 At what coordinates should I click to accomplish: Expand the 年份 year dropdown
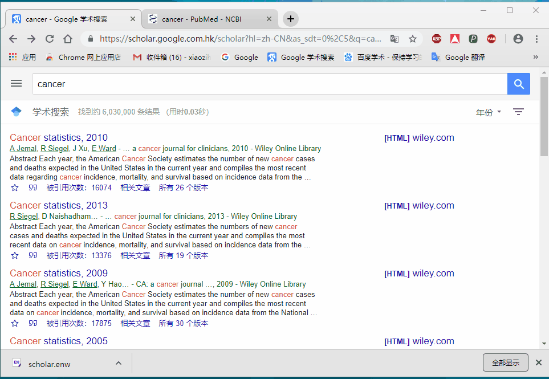tap(489, 112)
